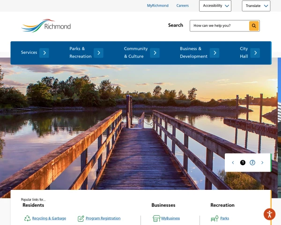Image resolution: width=281 pixels, height=225 pixels.
Task: Open the Translate dropdown
Action: pos(256,6)
